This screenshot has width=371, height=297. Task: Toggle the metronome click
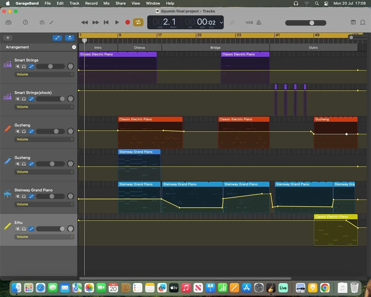(259, 22)
